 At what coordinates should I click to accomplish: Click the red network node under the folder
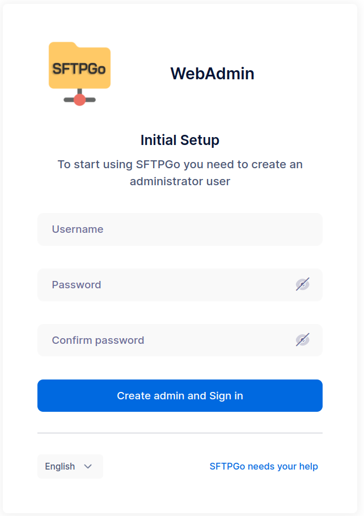click(x=79, y=100)
